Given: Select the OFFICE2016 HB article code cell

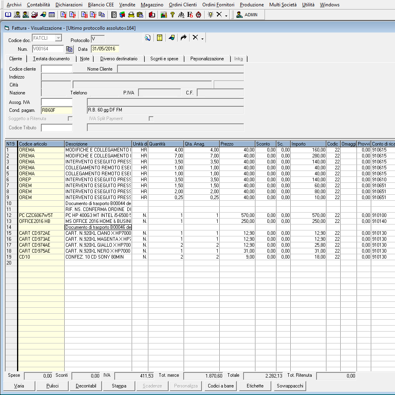Looking at the screenshot, I should (x=41, y=221).
